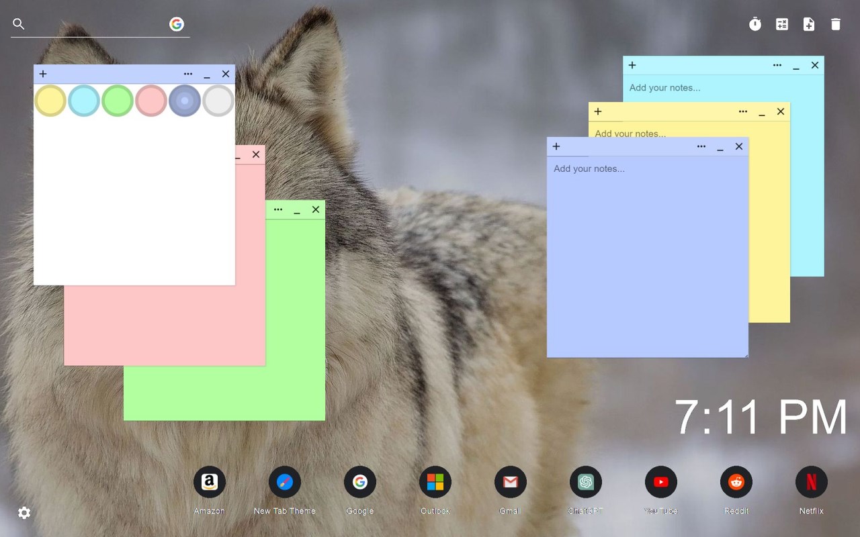This screenshot has height=537, width=860.
Task: Pick the light blue color swatch
Action: (84, 101)
